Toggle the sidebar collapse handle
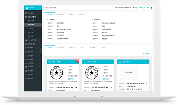Viewport: 178px width, 105px height. pyautogui.click(x=41, y=50)
